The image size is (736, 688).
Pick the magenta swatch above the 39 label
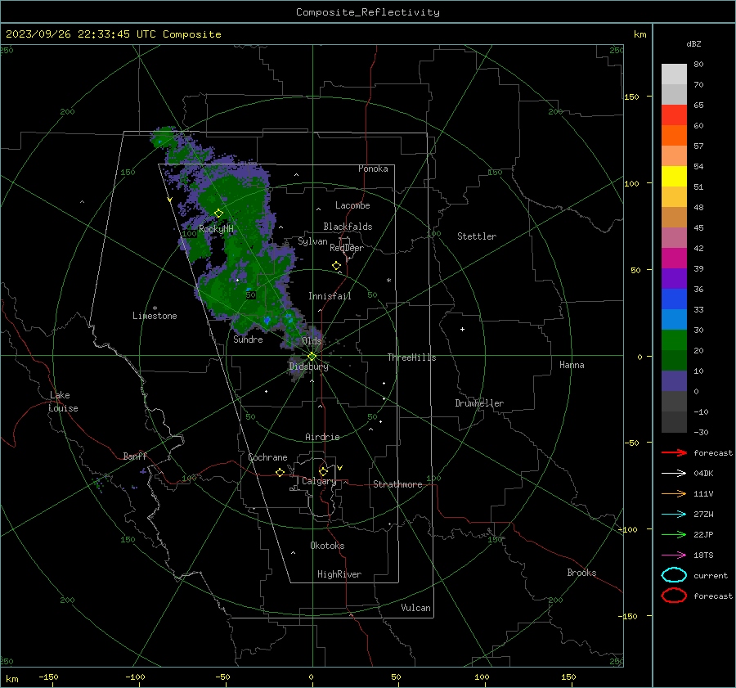[x=674, y=258]
